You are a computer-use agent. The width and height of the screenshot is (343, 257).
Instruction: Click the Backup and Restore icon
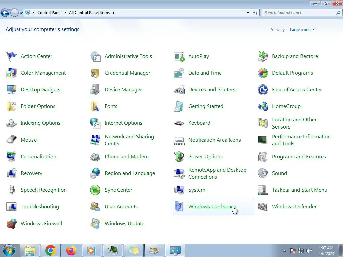coord(263,56)
